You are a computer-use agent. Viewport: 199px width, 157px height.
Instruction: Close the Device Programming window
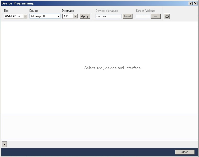point(195,3)
